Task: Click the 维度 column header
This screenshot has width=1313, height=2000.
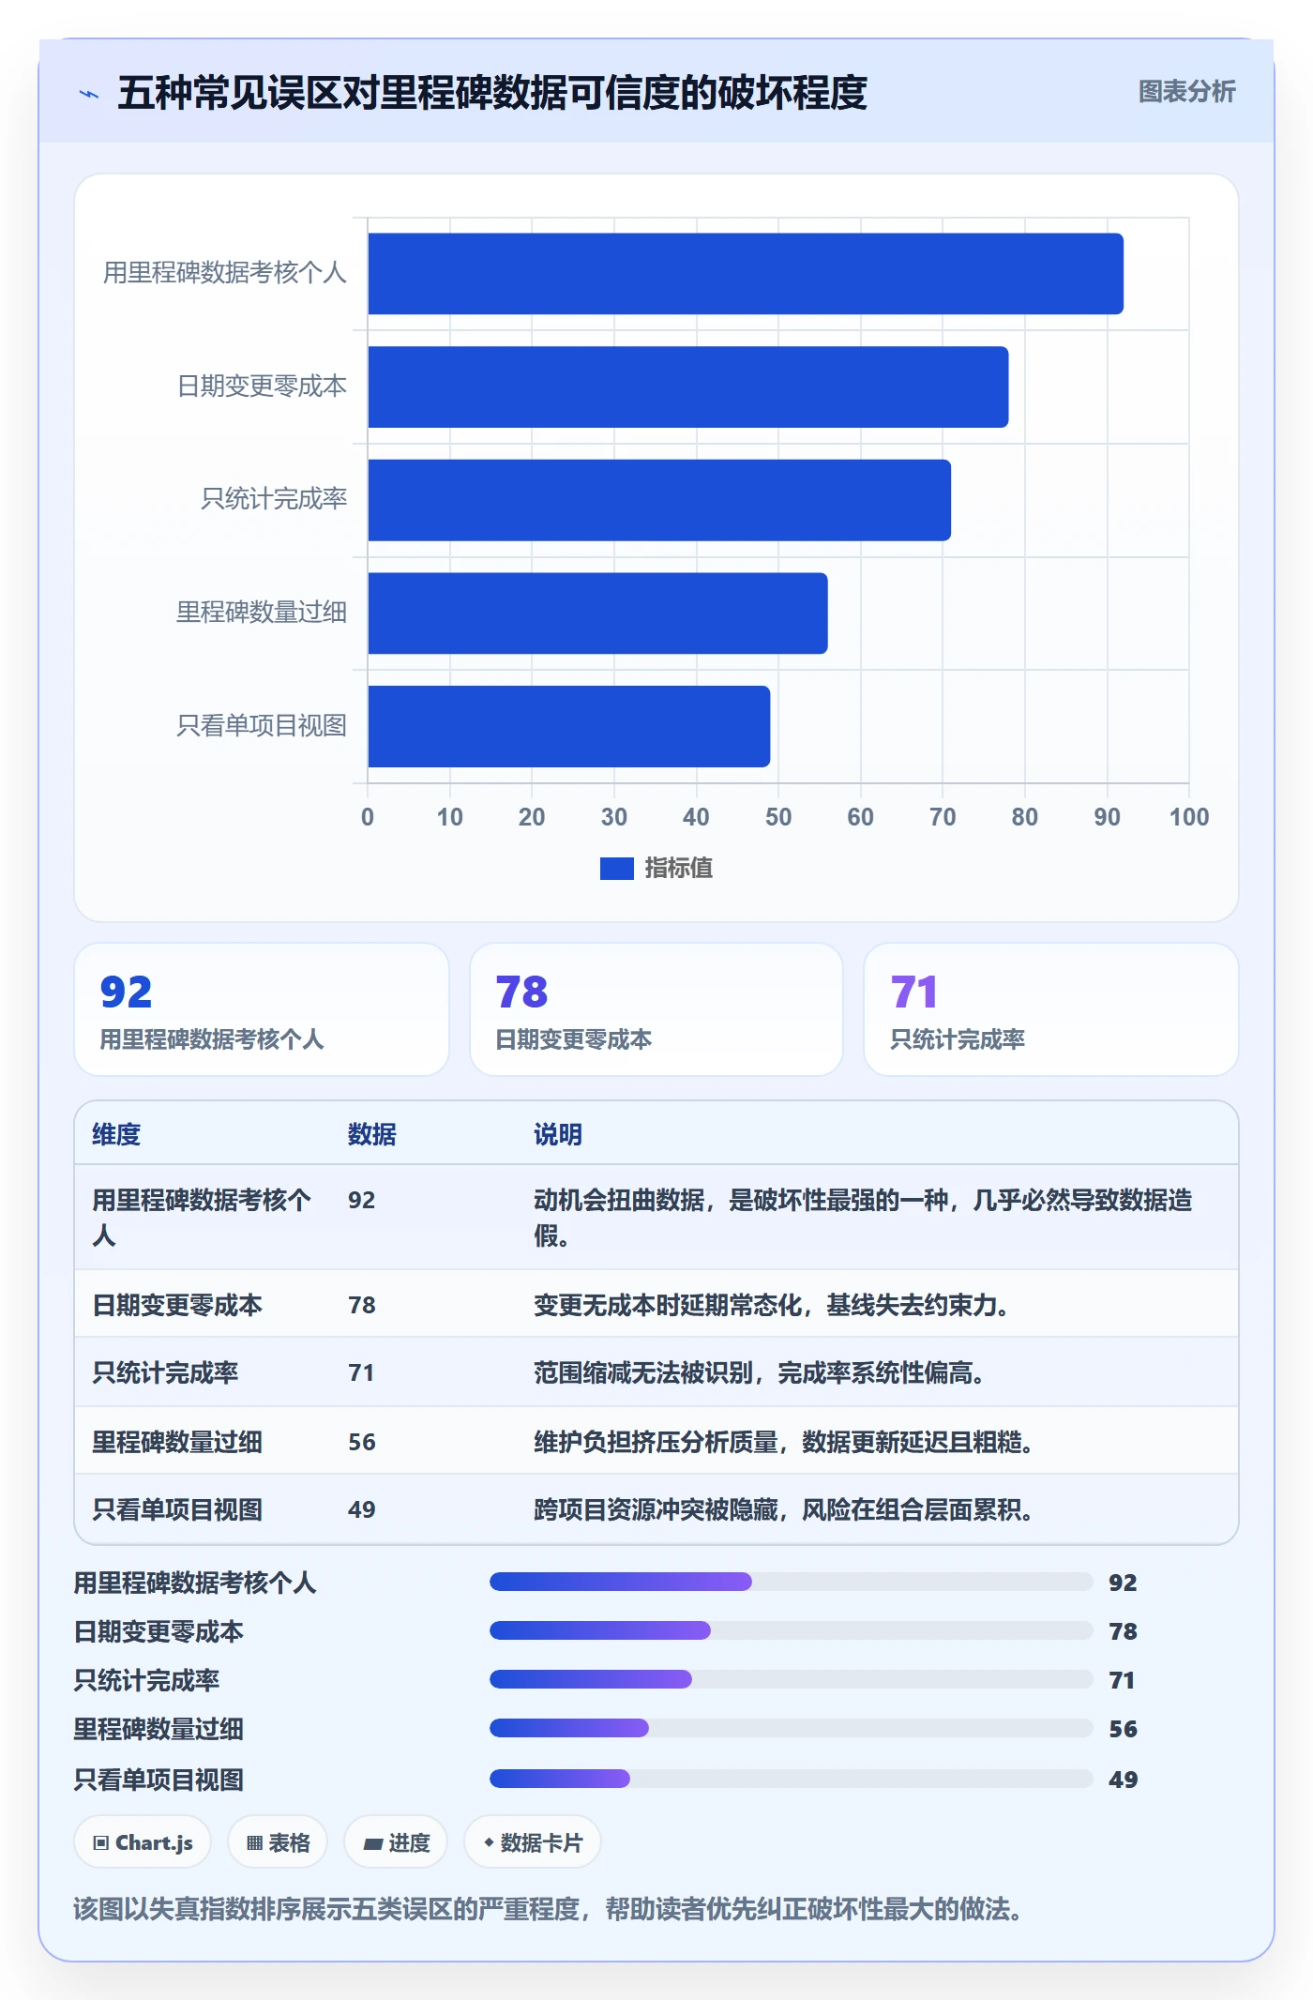Action: click(x=116, y=1134)
